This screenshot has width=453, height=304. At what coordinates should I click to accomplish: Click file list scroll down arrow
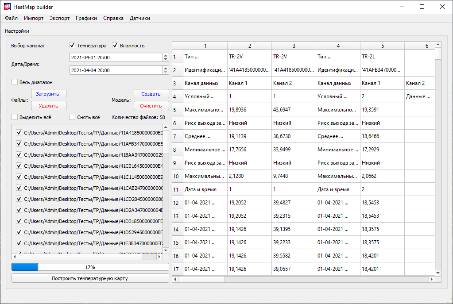click(166, 250)
